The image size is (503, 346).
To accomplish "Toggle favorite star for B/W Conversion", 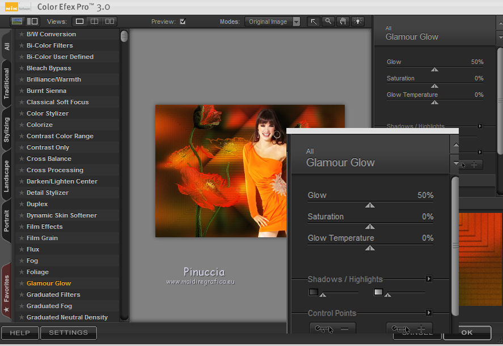I will pyautogui.click(x=22, y=34).
